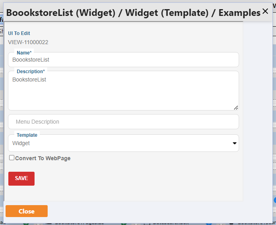Click the partially hidden DataSearchBox item below dialog

pos(171,223)
